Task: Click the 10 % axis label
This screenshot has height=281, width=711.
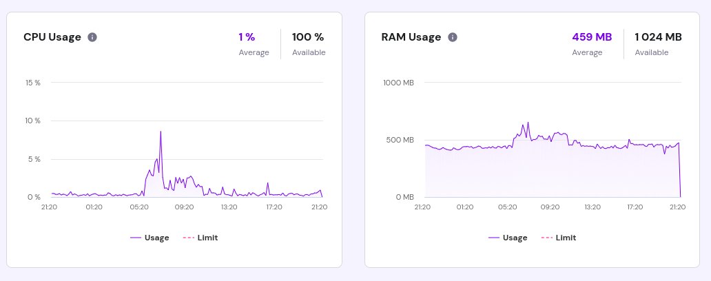Action: coord(32,121)
